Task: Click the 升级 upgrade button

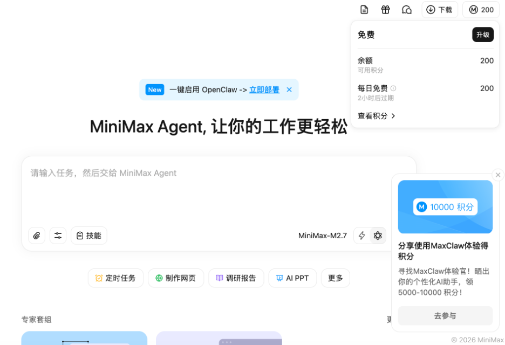Action: coord(483,34)
